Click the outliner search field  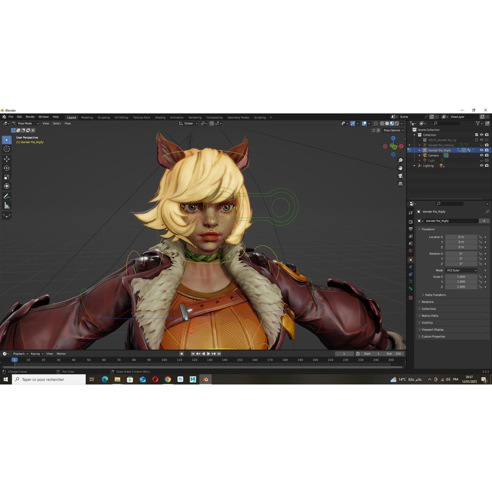(x=446, y=123)
